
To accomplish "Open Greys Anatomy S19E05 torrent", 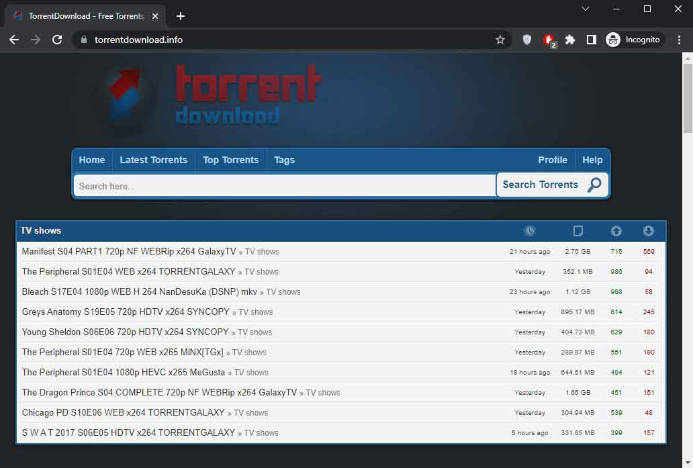I will 126,312.
